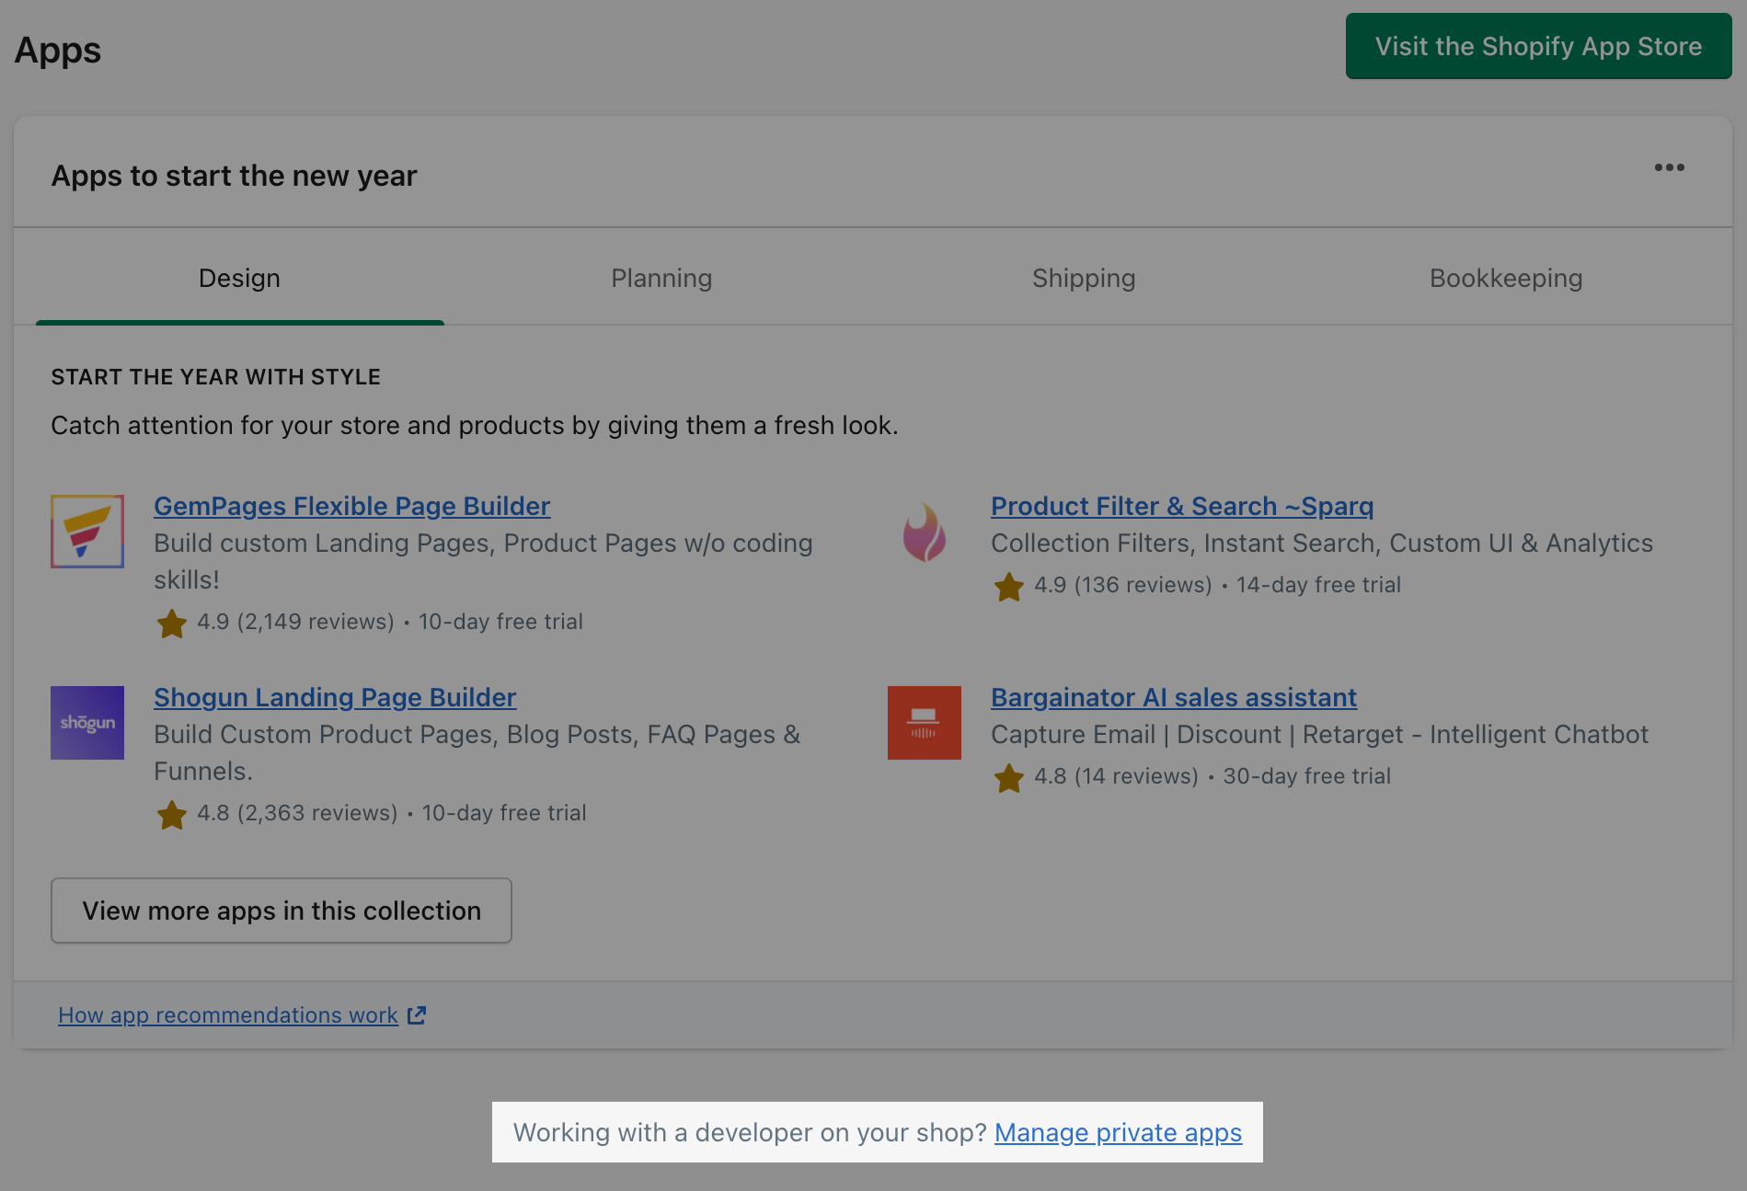The image size is (1747, 1191).
Task: Click the Shogun app logo icon
Action: (x=87, y=723)
